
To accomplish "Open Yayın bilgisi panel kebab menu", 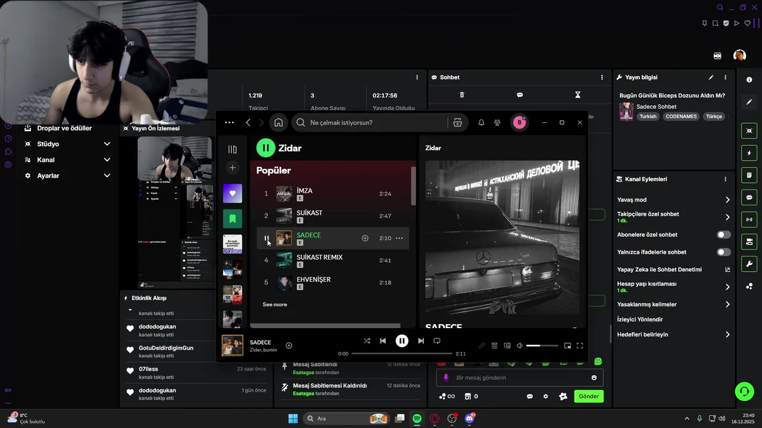I will click(725, 77).
